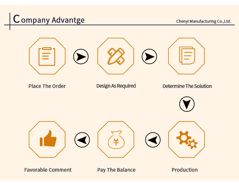This screenshot has width=239, height=185.
Task: Click left arrow pointing to Favorable Comment
Action: tap(82, 140)
